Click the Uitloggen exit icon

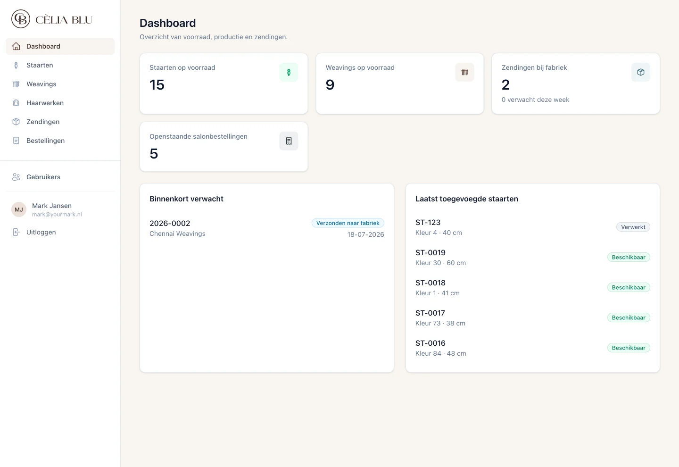click(x=16, y=232)
